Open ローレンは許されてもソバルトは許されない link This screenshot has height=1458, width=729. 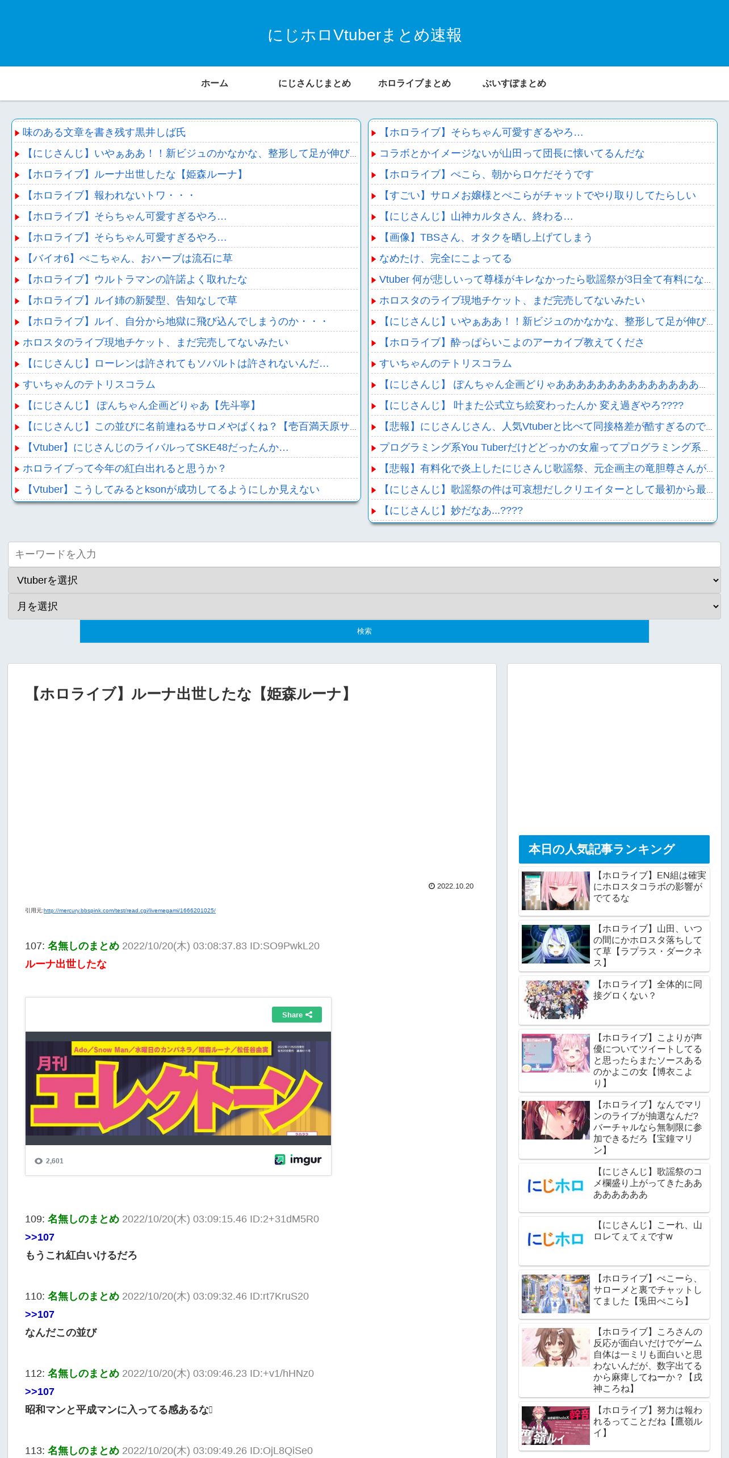coord(176,363)
